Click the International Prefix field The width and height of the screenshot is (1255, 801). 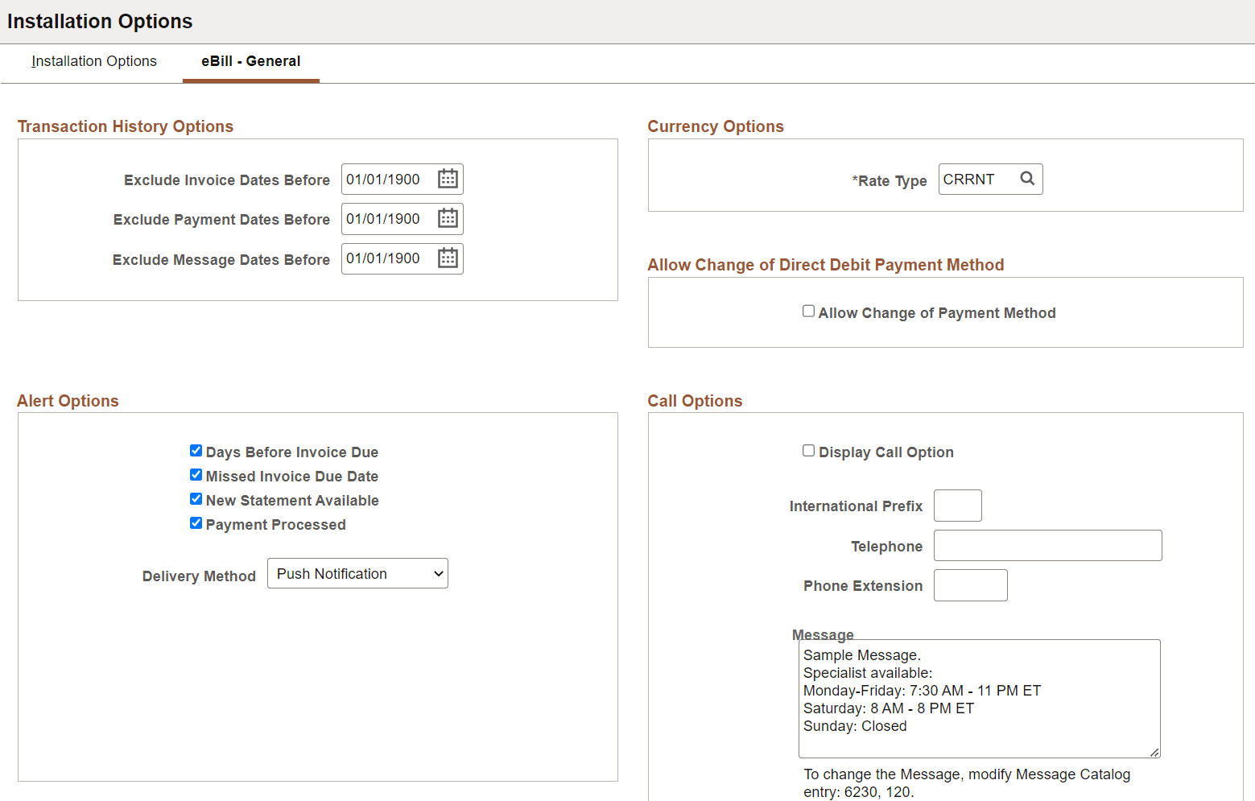click(x=957, y=505)
